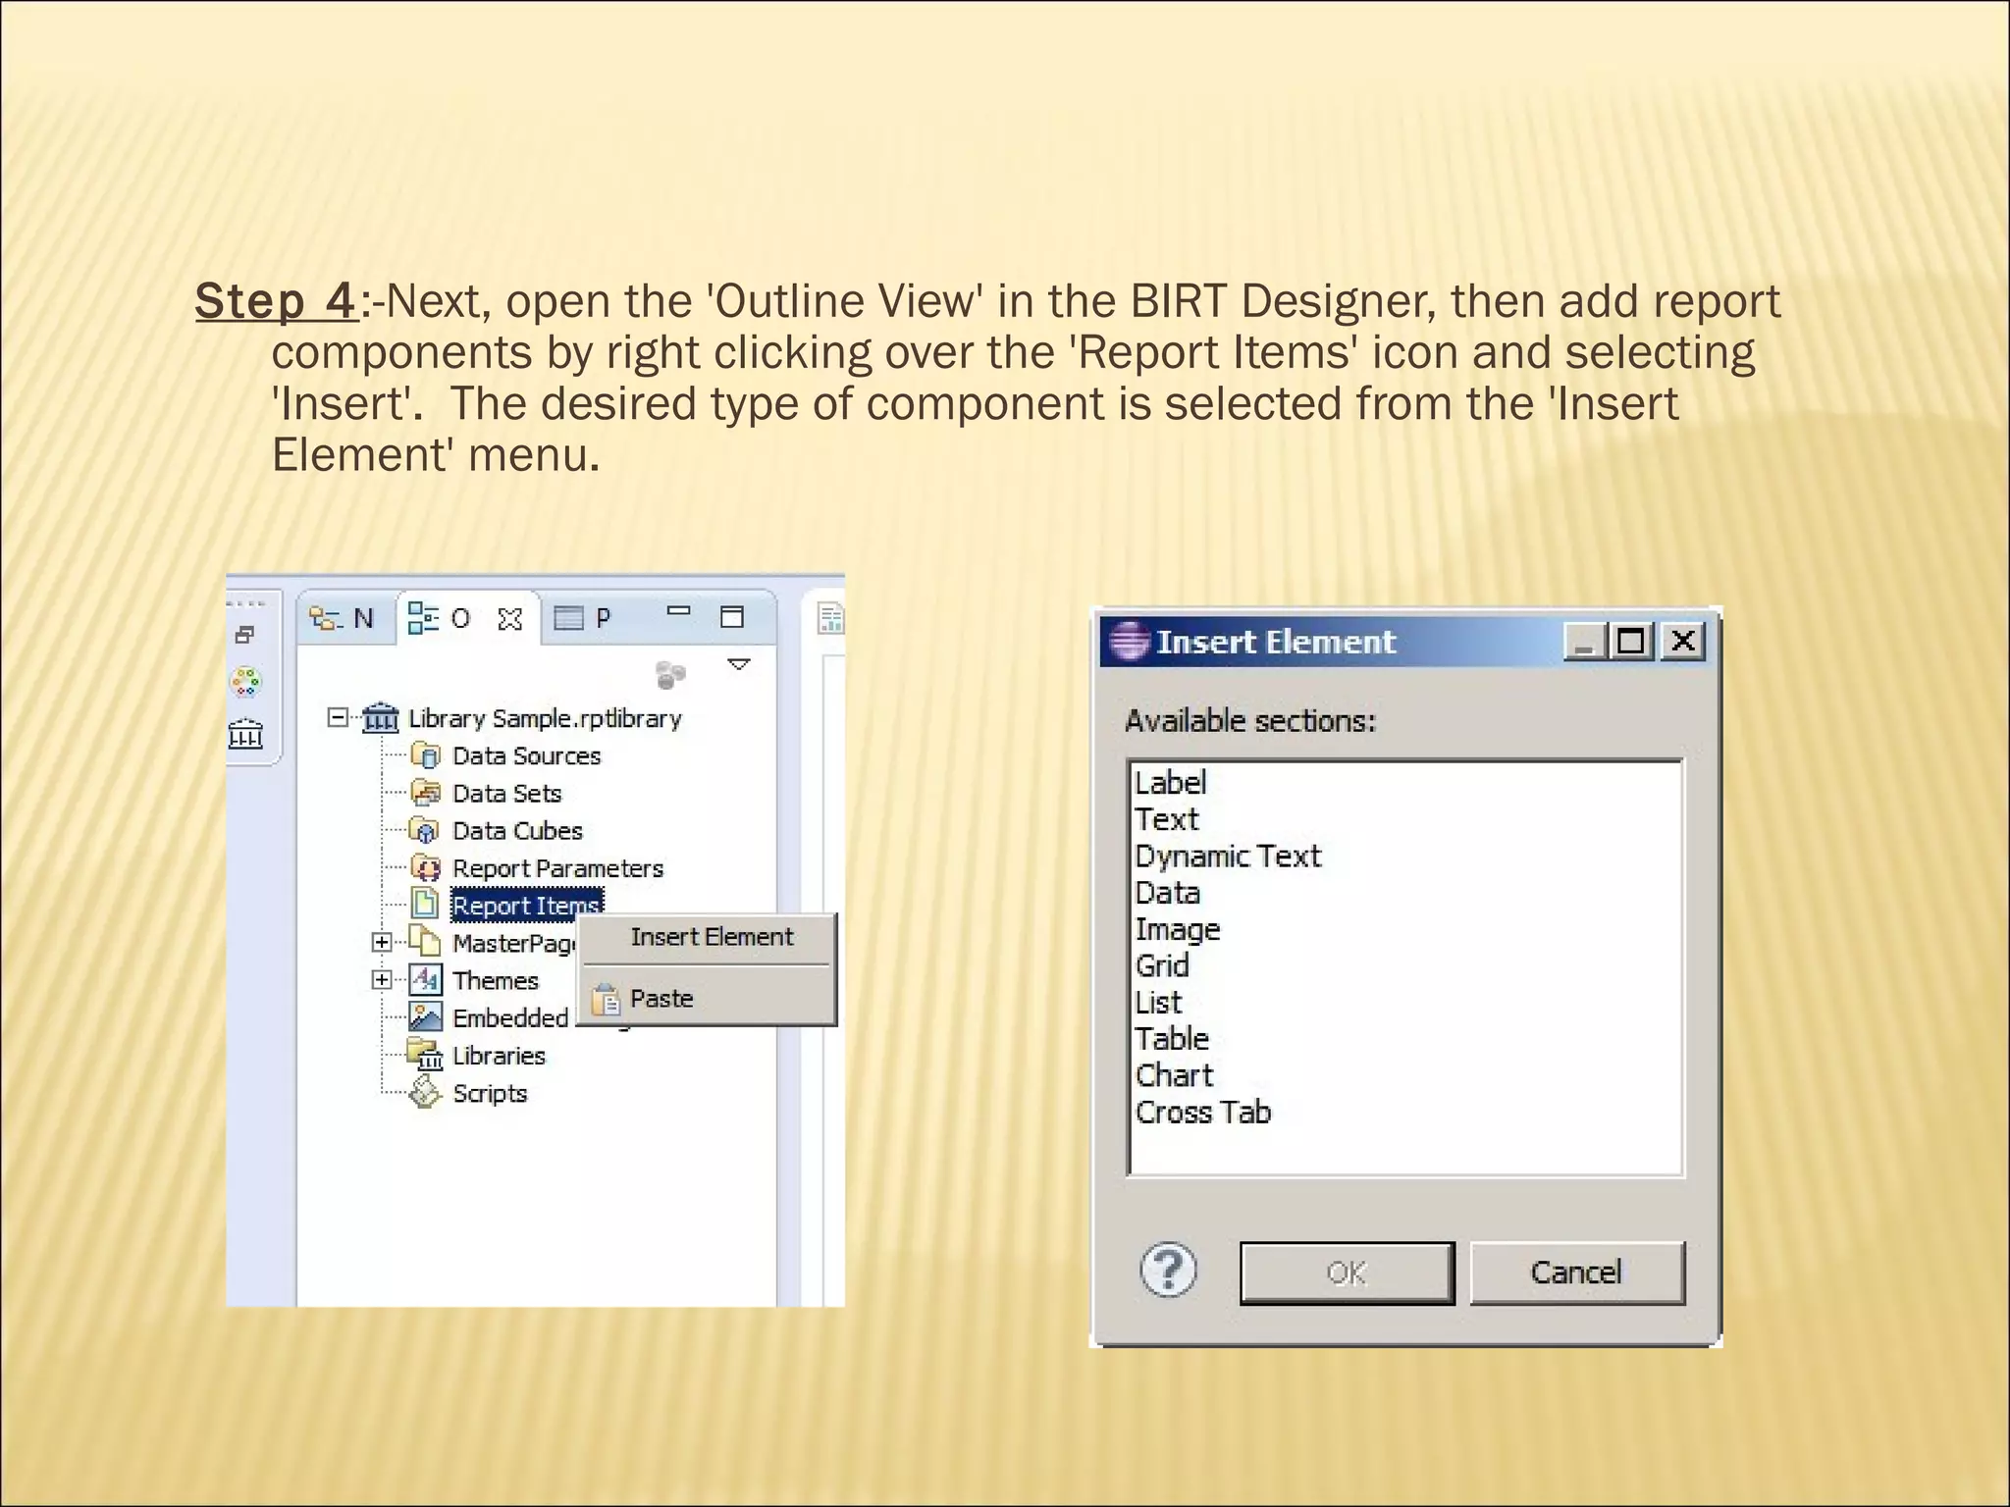
Task: Select Report Parameters tree item
Action: pyautogui.click(x=557, y=869)
